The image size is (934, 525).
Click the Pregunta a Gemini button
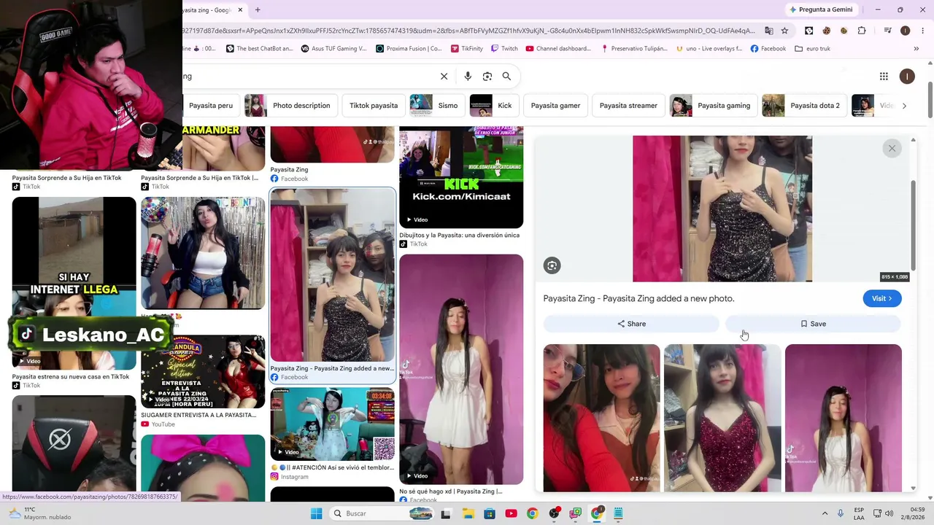[x=820, y=9]
